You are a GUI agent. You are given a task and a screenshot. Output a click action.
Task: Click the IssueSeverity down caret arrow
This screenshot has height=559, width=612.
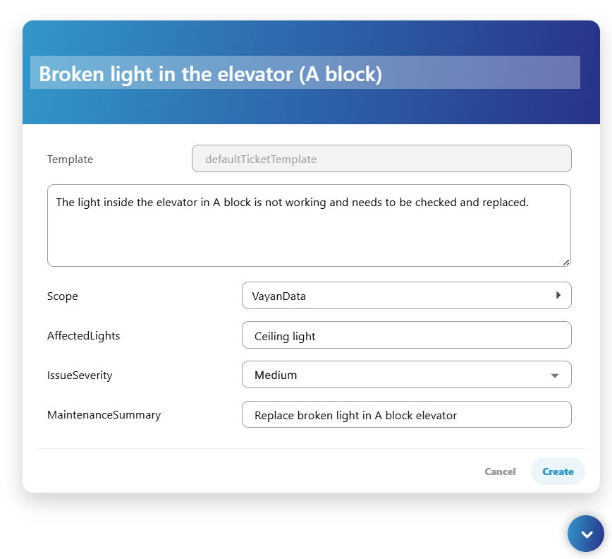[x=555, y=375]
